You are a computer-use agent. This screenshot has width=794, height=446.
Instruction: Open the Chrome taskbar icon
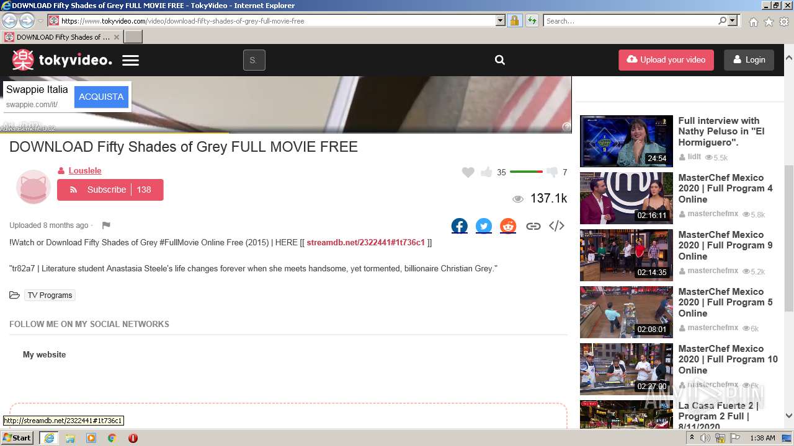coord(112,438)
